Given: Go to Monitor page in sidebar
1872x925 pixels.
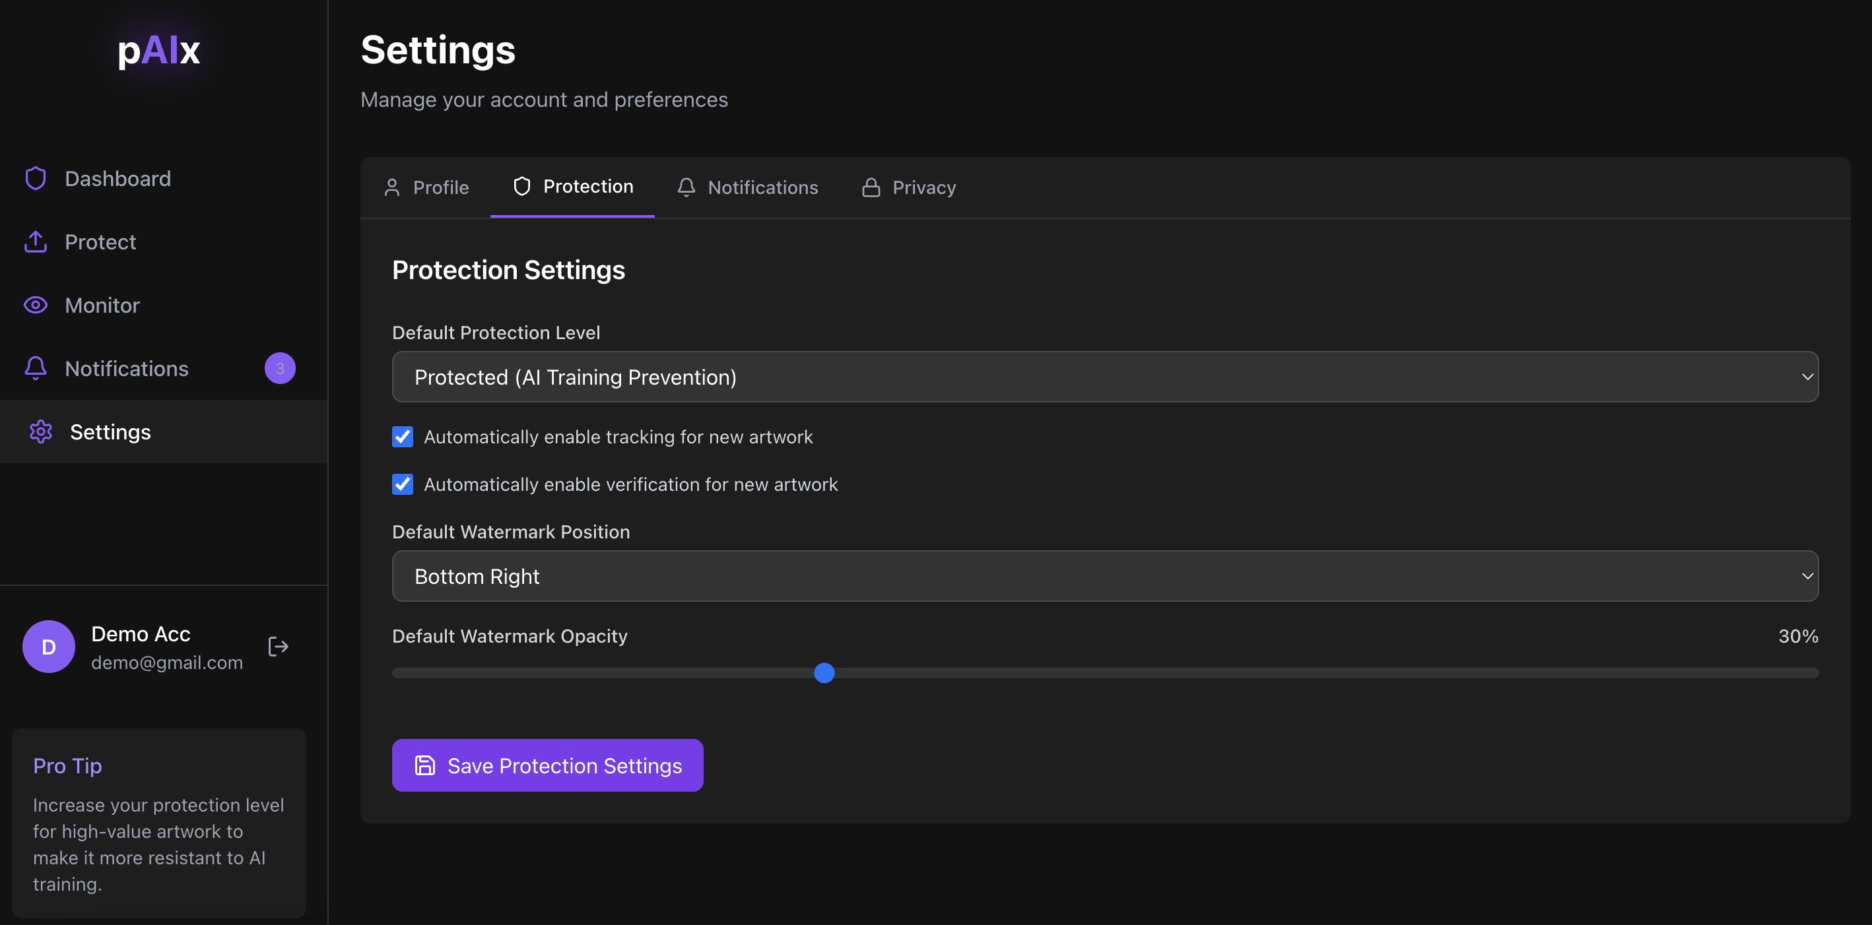Looking at the screenshot, I should 102,305.
